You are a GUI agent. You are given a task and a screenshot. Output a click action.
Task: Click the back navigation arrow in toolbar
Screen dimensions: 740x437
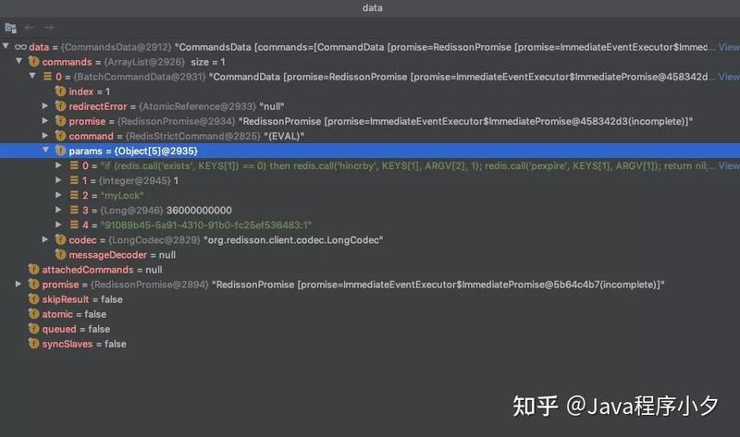30,28
